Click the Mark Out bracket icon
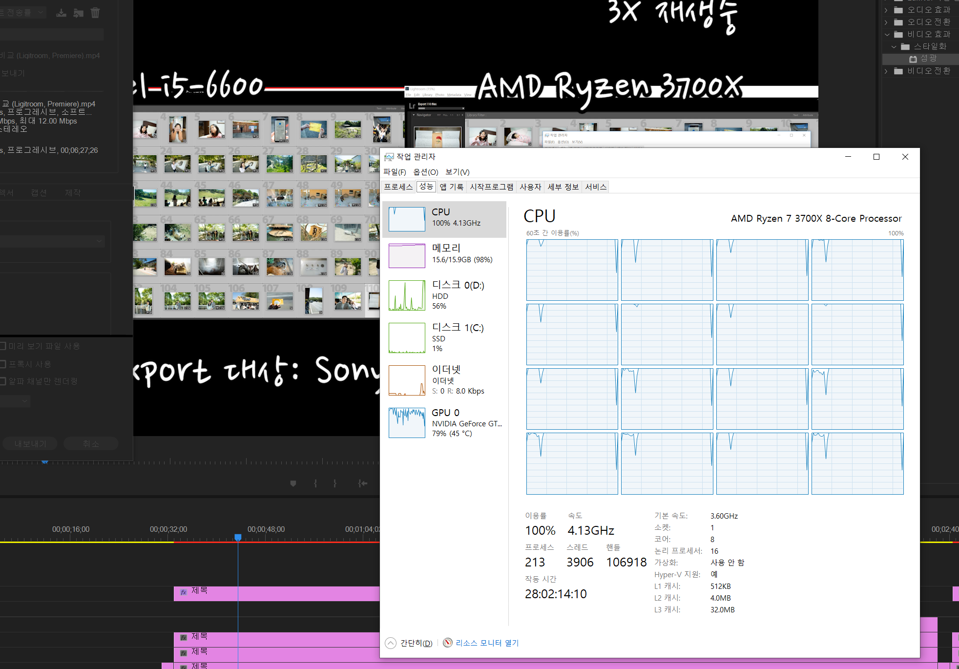This screenshot has height=669, width=959. pos(335,483)
